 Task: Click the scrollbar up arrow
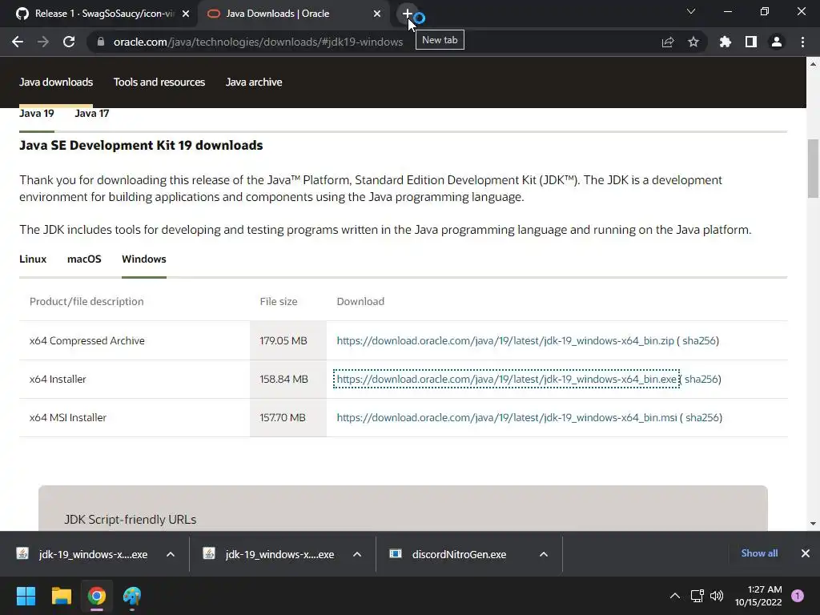813,64
